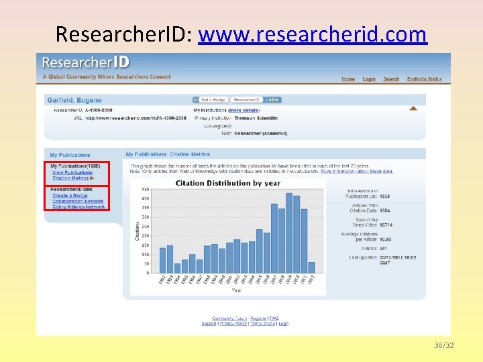Click the My Publications(1538) text

pos(75,166)
